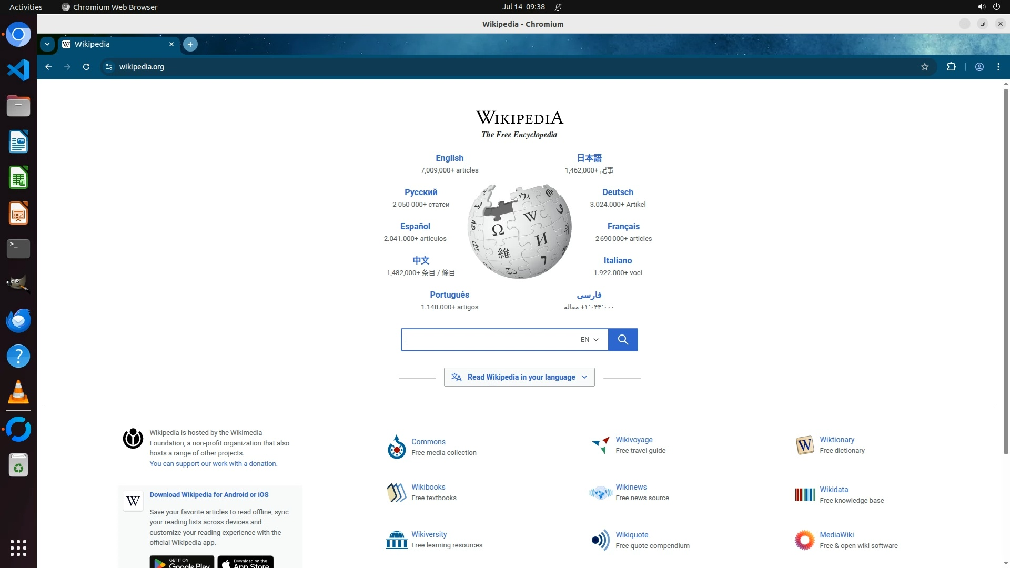
Task: Open the Commons project logo
Action: (x=397, y=447)
